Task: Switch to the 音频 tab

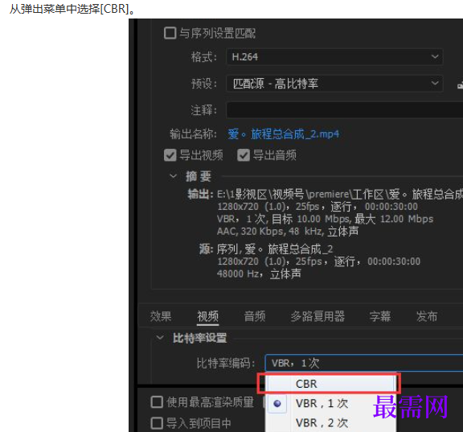Action: point(255,316)
